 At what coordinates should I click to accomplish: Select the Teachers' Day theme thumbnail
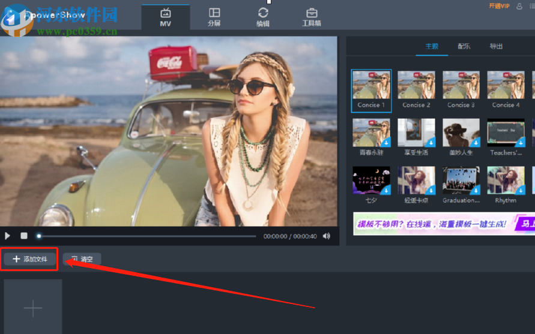point(506,133)
